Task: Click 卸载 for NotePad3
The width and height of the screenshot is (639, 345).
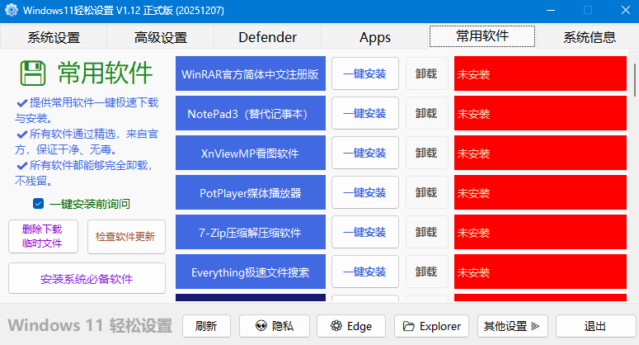Action: coord(426,113)
